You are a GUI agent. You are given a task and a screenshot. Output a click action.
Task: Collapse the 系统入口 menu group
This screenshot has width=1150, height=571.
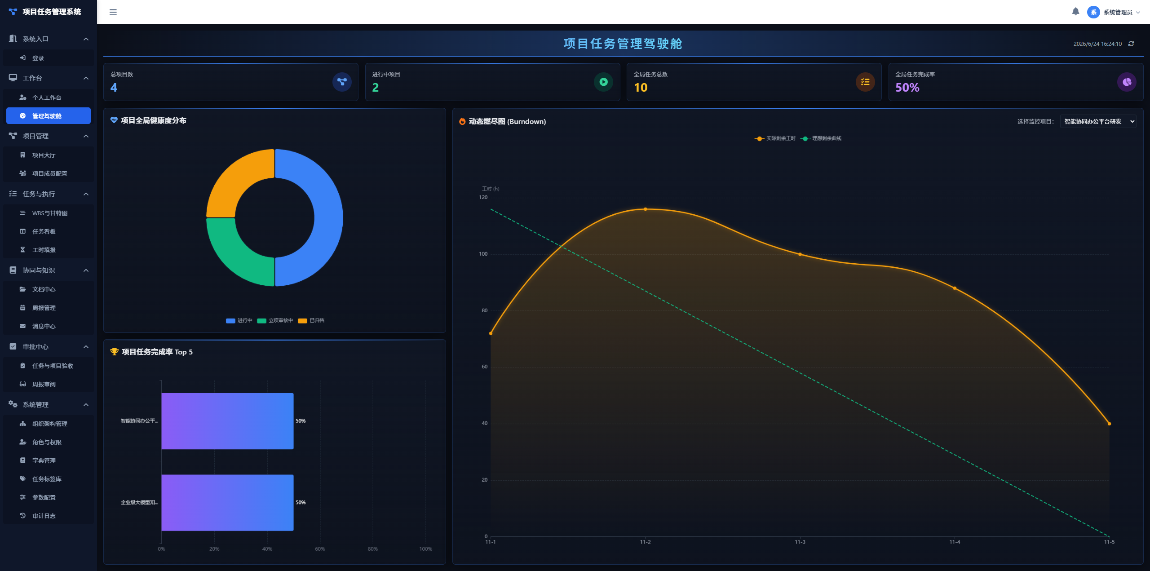tap(49, 39)
